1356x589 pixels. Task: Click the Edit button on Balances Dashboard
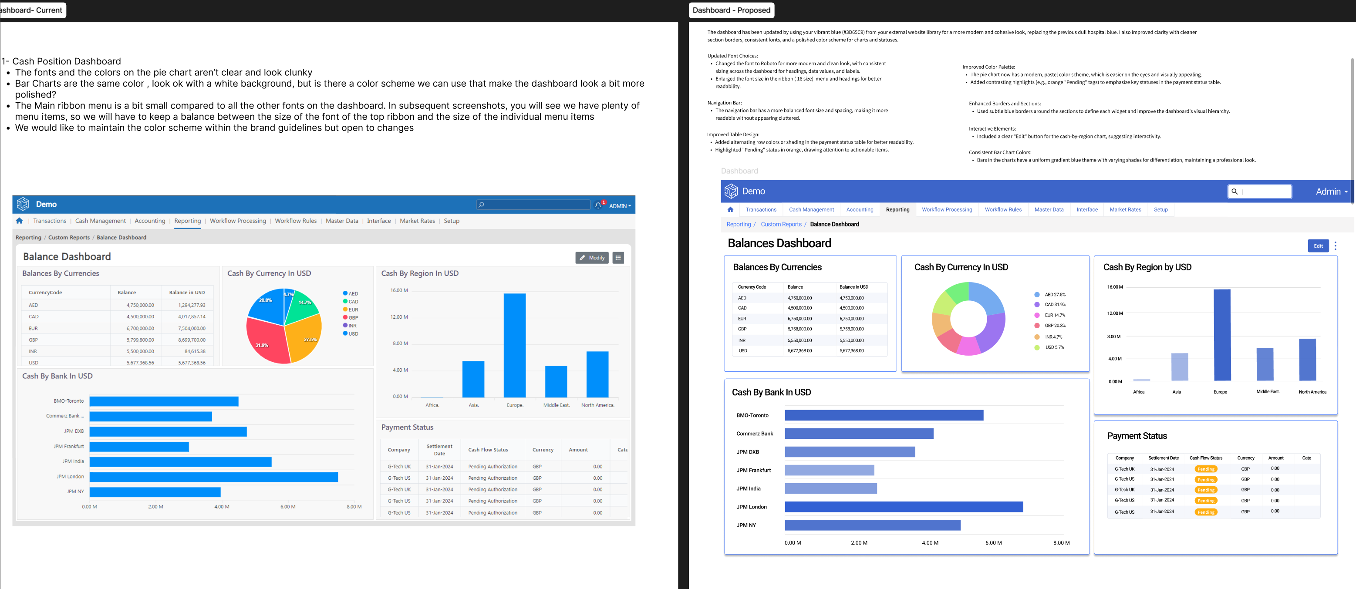point(1318,246)
